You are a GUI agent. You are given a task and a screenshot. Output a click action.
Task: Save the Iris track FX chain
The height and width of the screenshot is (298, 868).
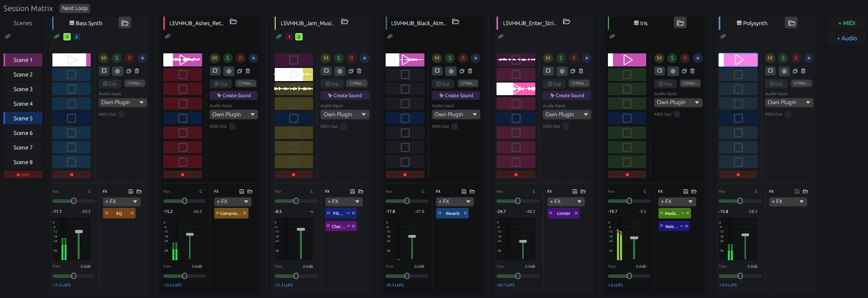(686, 191)
